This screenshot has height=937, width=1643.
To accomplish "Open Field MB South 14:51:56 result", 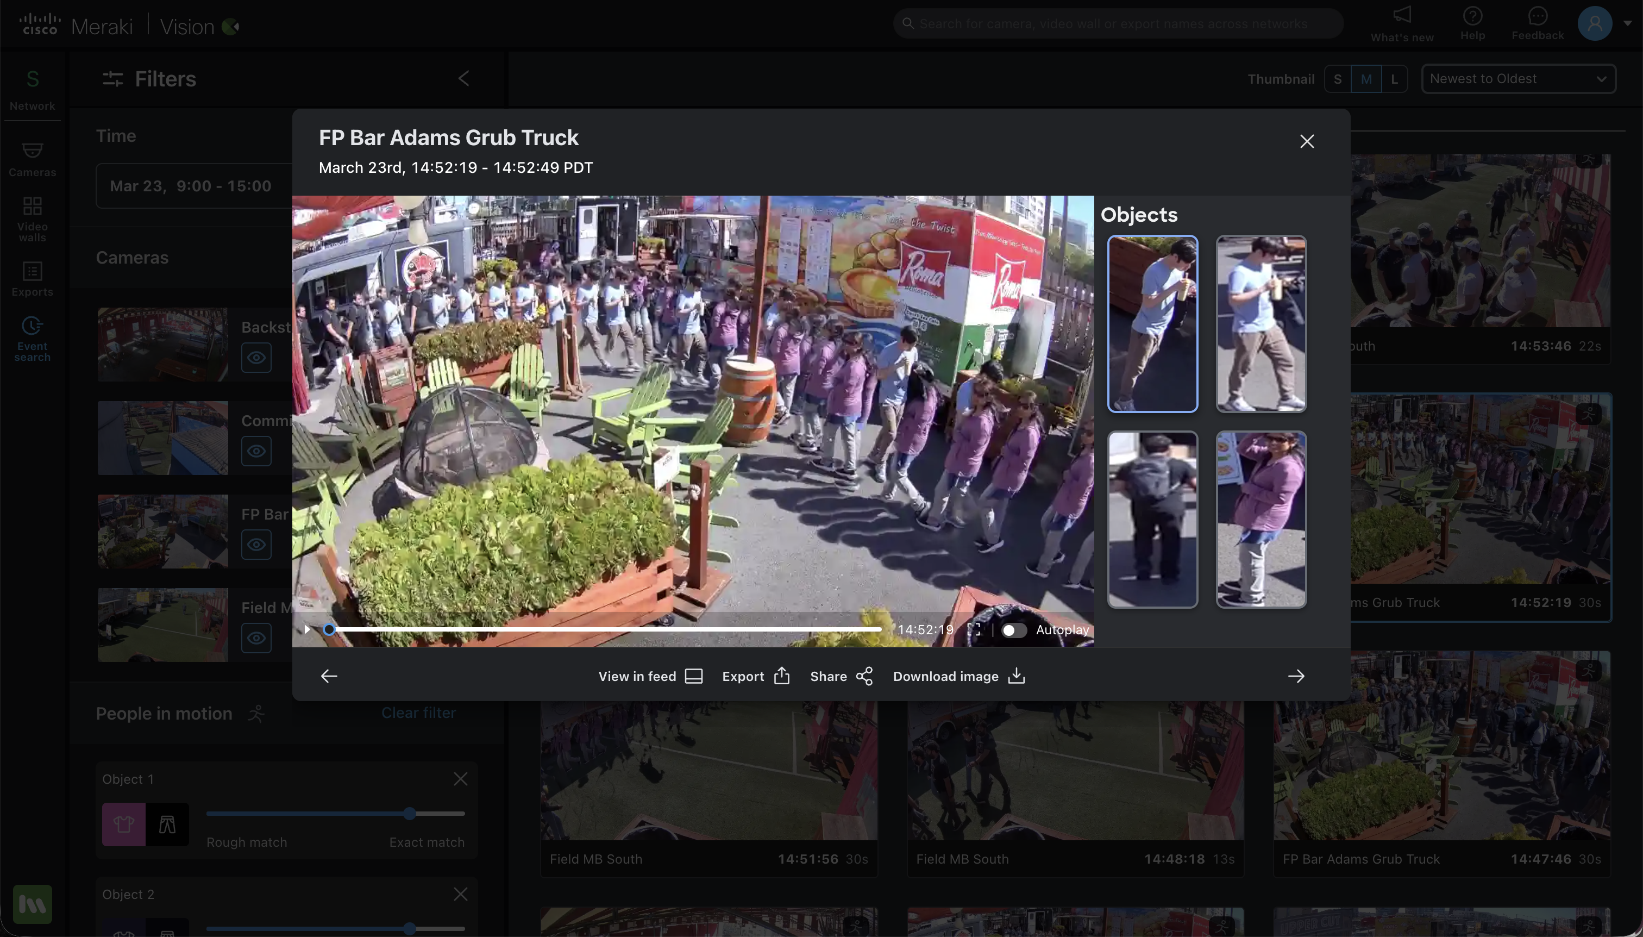I will [709, 789].
